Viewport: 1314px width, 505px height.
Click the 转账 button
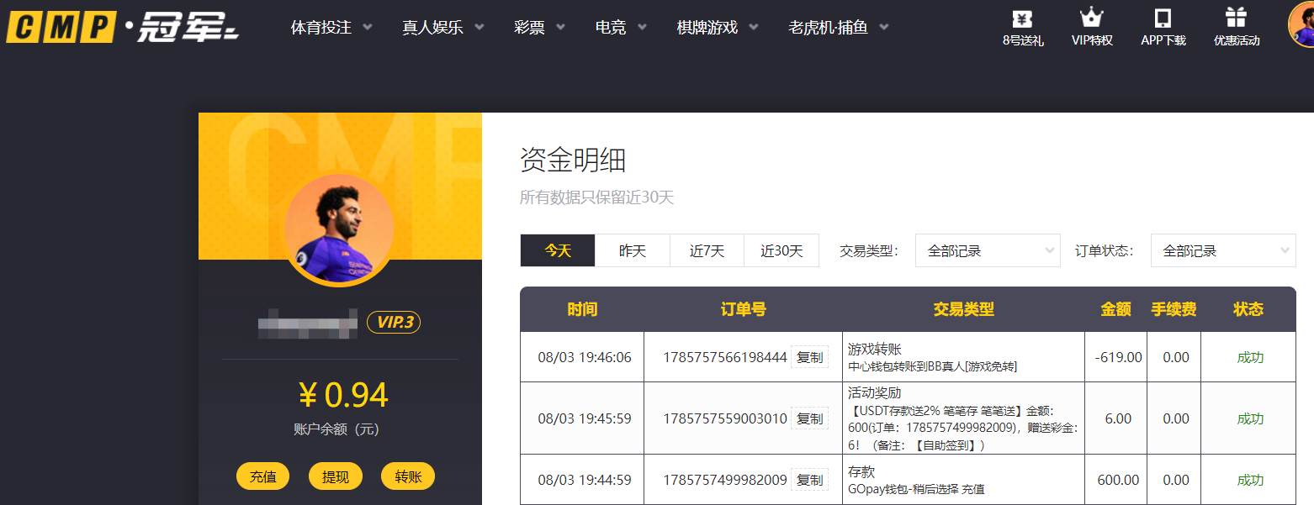point(408,476)
